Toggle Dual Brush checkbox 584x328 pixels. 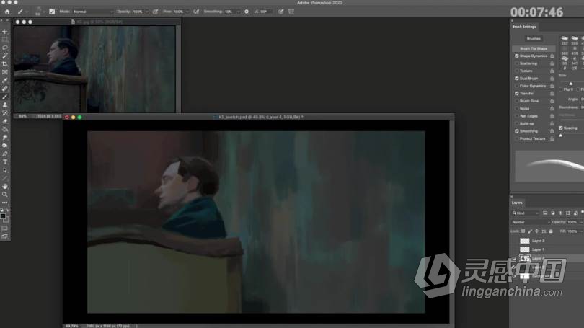[516, 79]
